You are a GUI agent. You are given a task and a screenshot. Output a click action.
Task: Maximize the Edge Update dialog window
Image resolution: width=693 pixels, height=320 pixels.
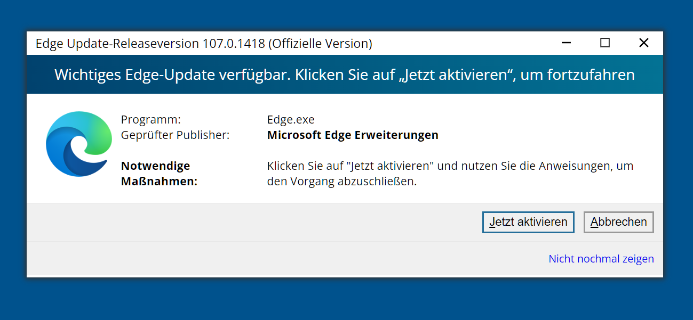(604, 43)
